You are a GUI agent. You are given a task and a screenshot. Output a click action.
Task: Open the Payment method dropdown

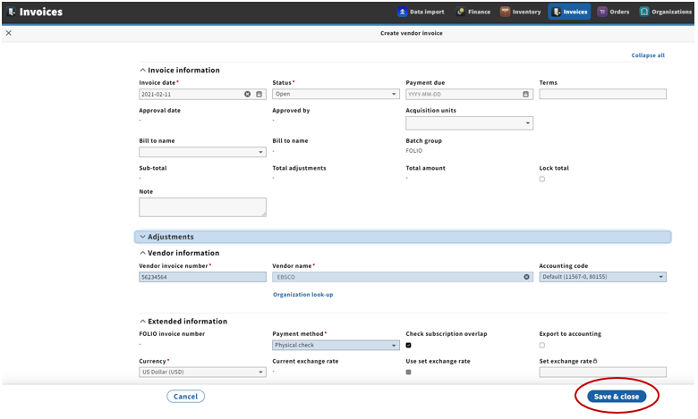[x=336, y=345]
